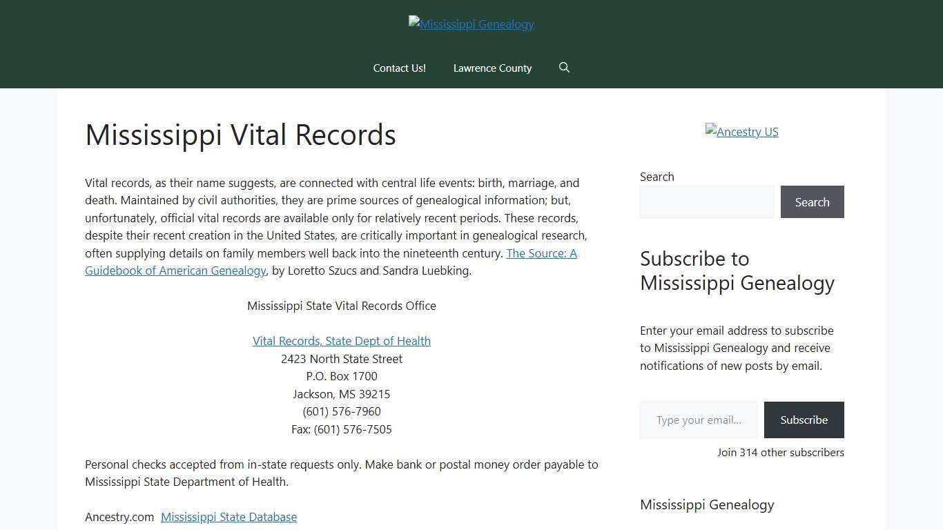
Task: Click the Jackson, MS 39215 address line
Action: tap(341, 393)
